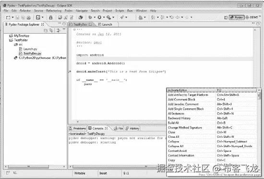
Task: Minimize the editor area
Action: click(253, 24)
